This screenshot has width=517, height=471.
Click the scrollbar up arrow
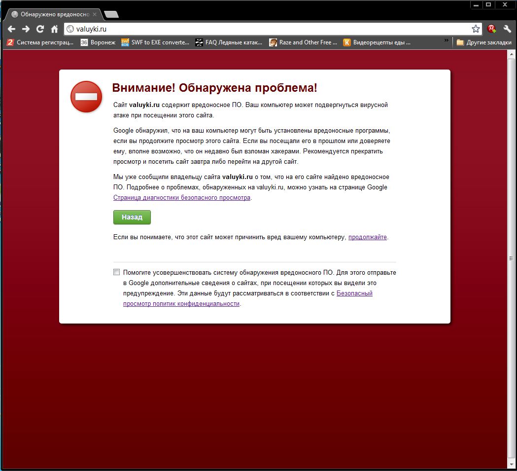click(512, 54)
